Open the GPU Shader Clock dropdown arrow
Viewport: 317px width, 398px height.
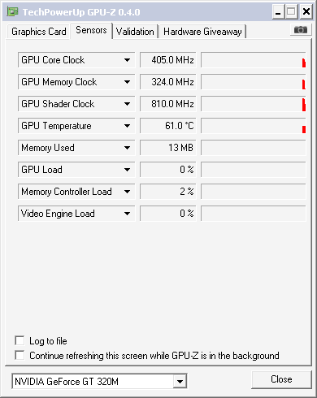pyautogui.click(x=127, y=104)
